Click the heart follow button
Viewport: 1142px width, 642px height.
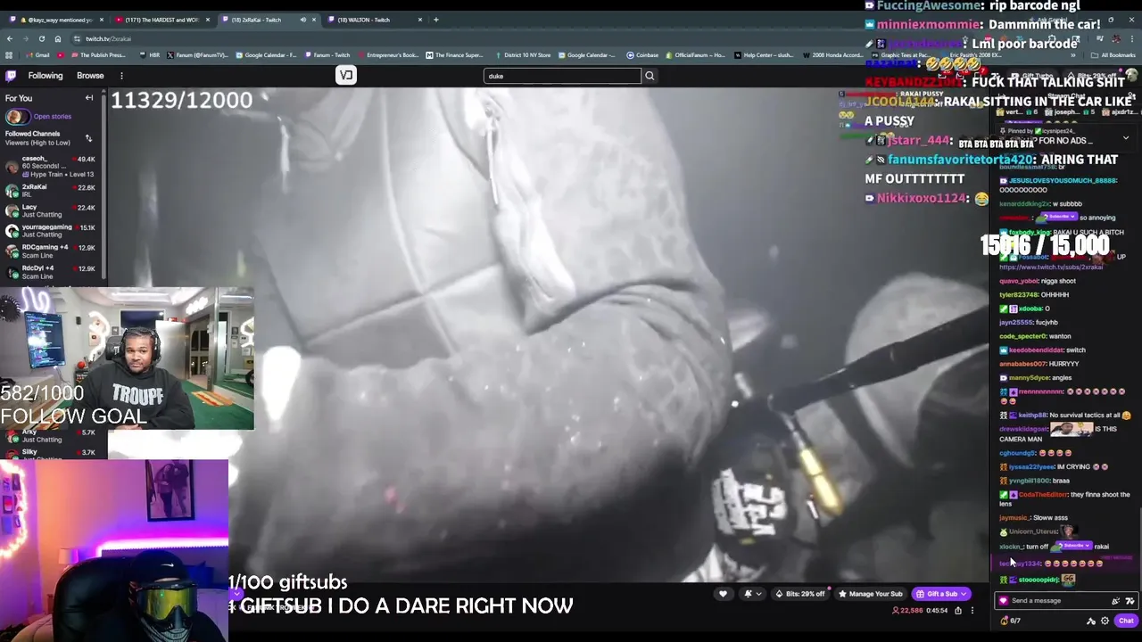(x=723, y=594)
